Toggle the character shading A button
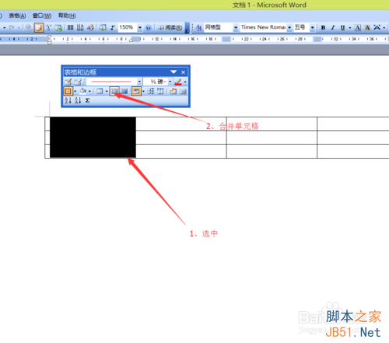 367,27
